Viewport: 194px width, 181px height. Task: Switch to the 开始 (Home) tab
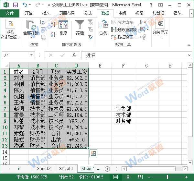click(x=28, y=13)
